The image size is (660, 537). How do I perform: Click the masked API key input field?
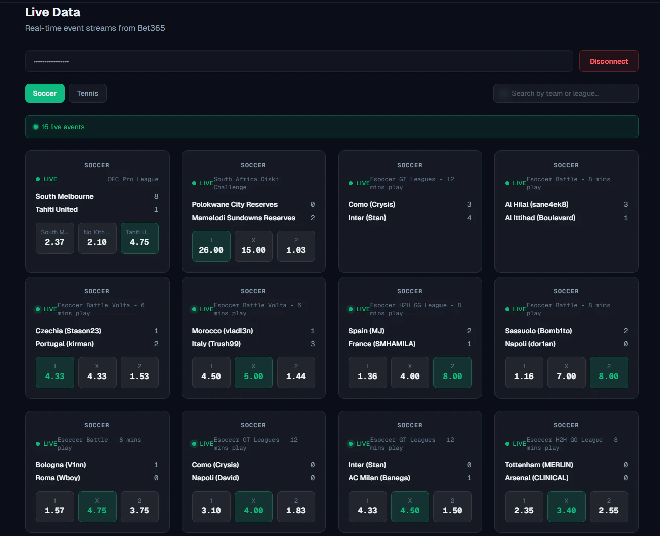[299, 61]
